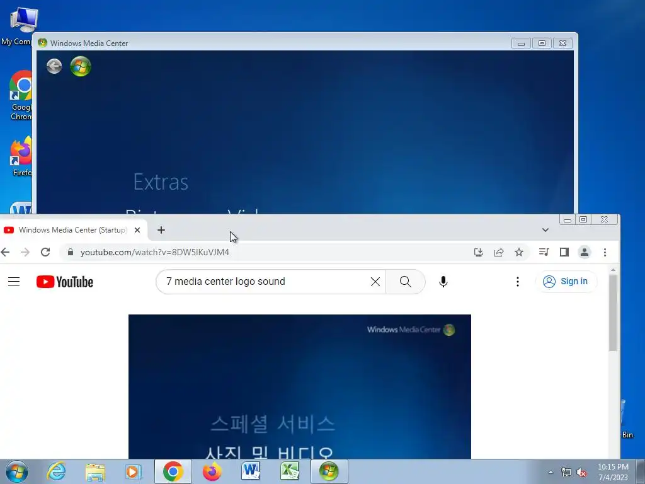This screenshot has height=484, width=645.
Task: Launch Internet Explorer from taskbar
Action: coord(56,471)
